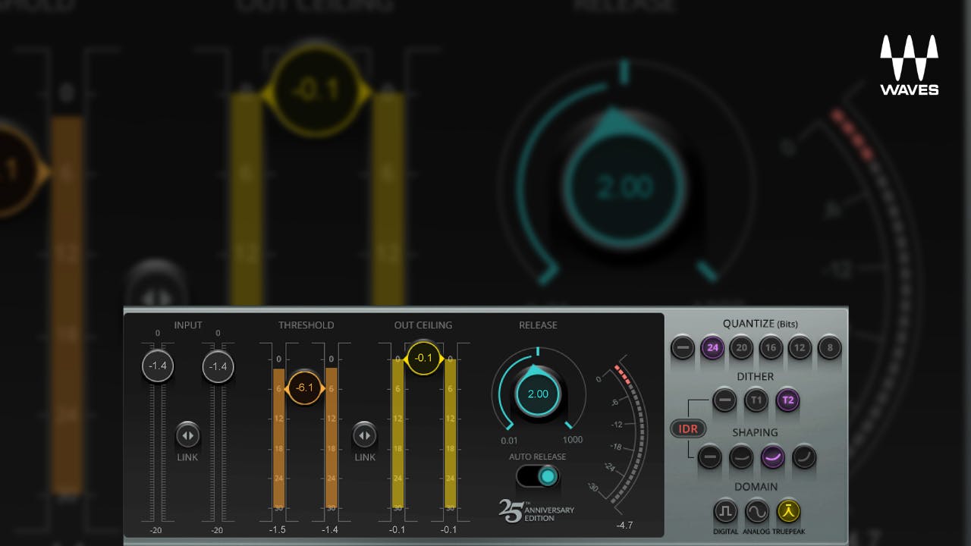
Task: Set Domain to Digital square-wave icon
Action: coord(725,512)
